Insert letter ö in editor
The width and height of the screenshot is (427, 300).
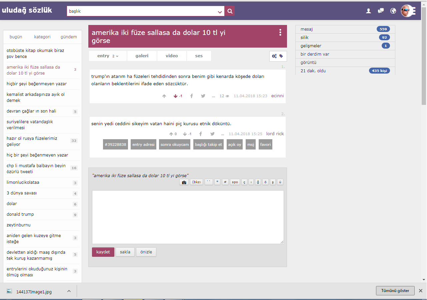pyautogui.click(x=265, y=182)
